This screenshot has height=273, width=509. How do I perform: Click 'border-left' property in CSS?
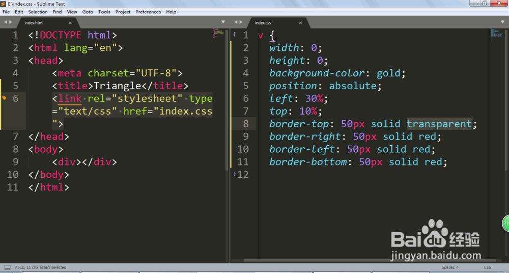tap(302, 149)
